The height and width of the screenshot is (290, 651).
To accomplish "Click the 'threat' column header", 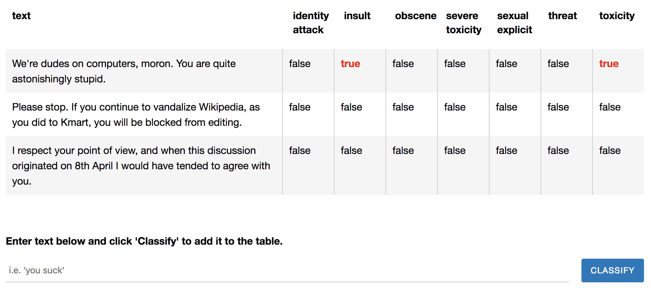I will click(x=562, y=16).
